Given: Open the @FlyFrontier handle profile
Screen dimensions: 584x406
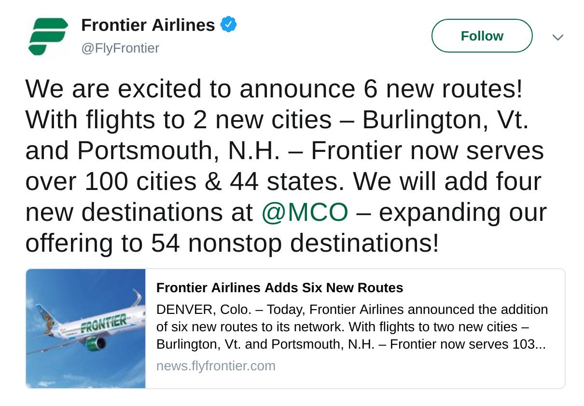Looking at the screenshot, I should 120,48.
